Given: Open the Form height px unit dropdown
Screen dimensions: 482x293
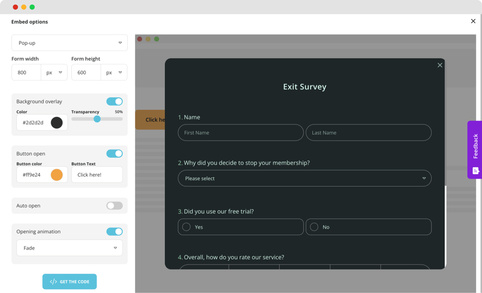Looking at the screenshot, I should [x=115, y=72].
